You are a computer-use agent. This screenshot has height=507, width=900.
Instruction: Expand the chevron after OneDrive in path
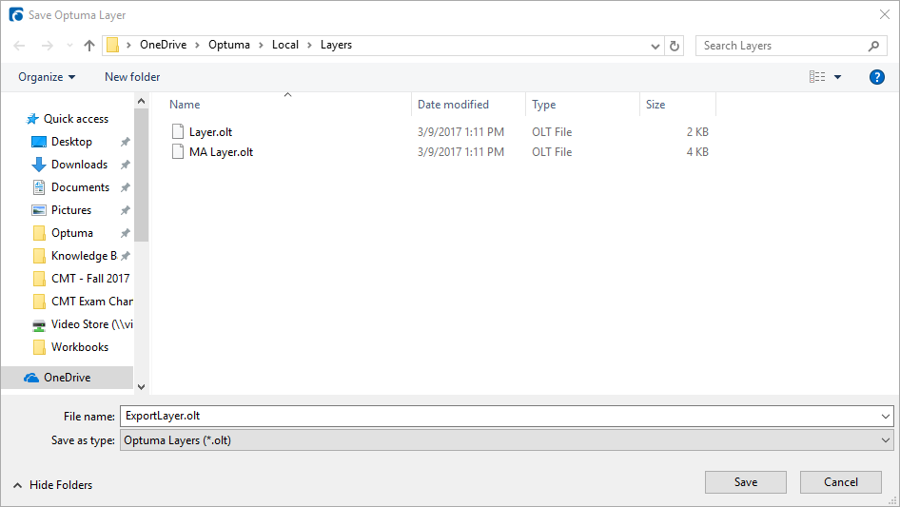[x=198, y=46]
